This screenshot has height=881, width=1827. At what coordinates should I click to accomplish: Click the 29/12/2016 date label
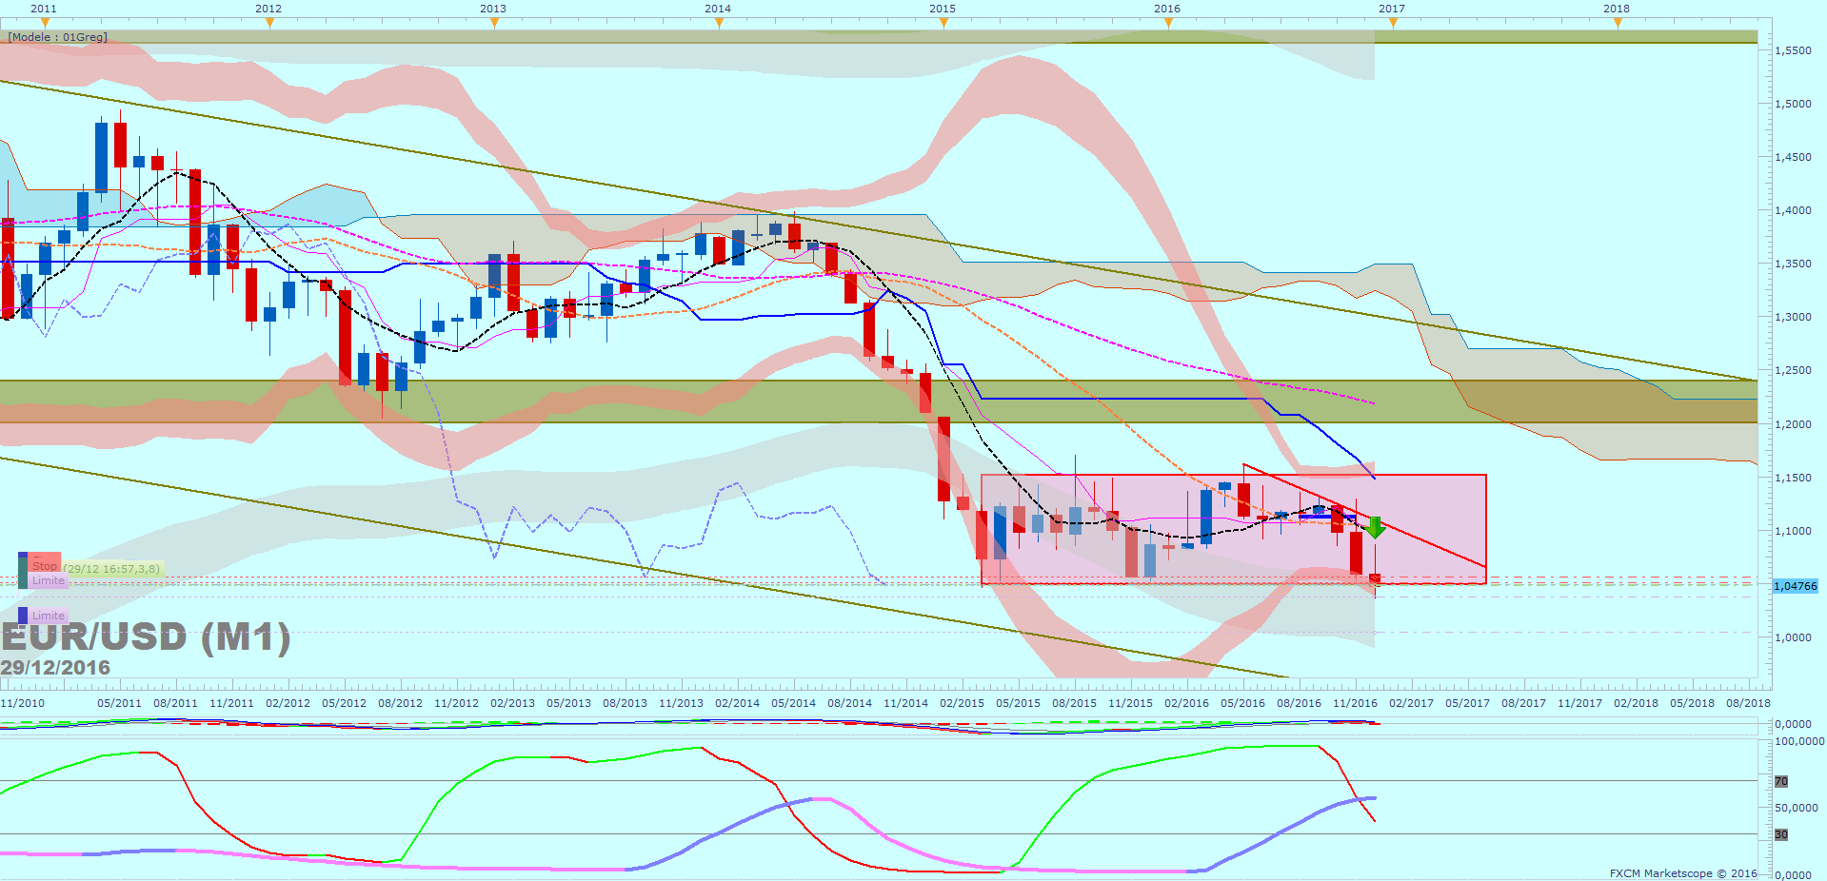click(55, 668)
